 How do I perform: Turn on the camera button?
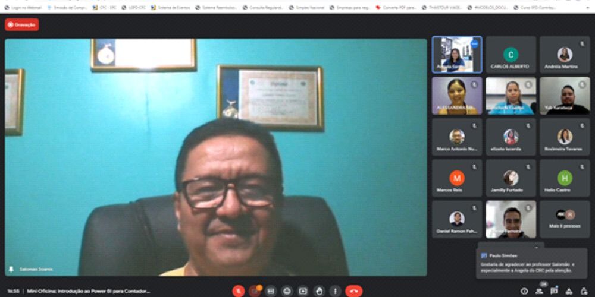click(255, 291)
